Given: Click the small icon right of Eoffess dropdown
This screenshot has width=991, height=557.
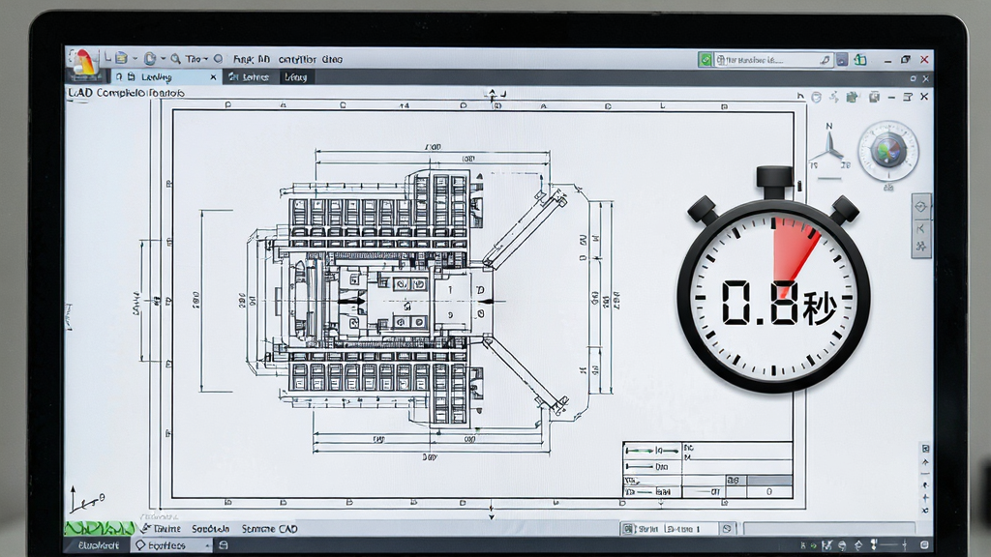Looking at the screenshot, I should (224, 545).
